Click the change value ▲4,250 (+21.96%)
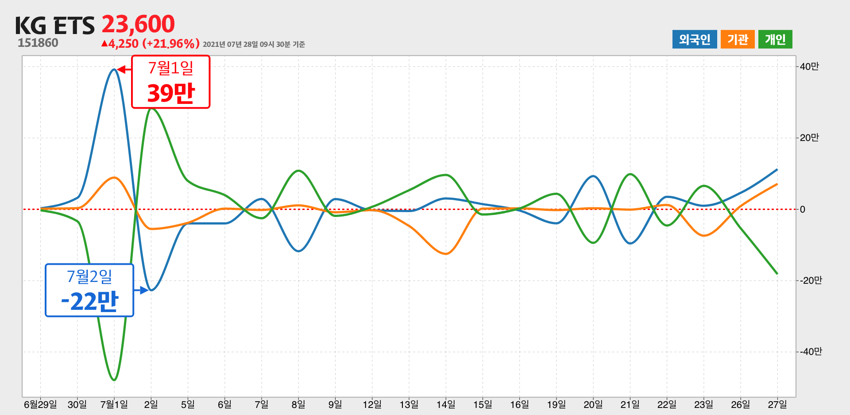Image resolution: width=850 pixels, height=415 pixels. (151, 43)
